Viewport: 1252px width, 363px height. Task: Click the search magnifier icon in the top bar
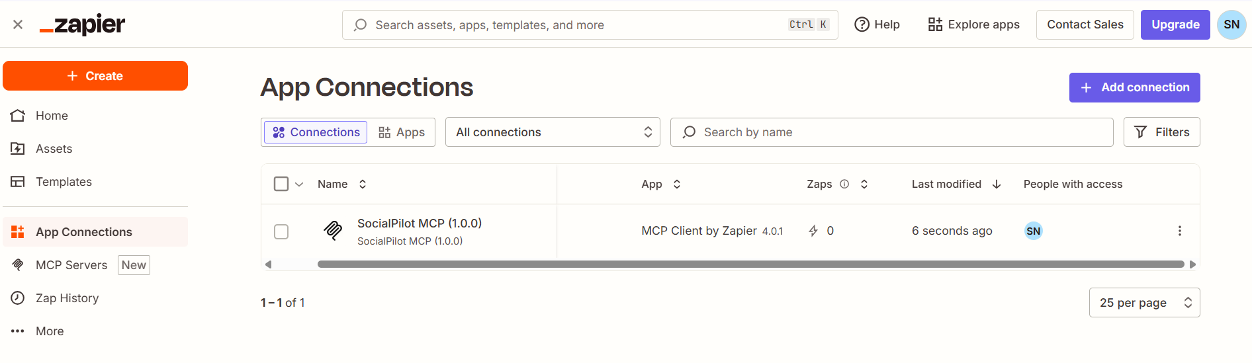(360, 25)
